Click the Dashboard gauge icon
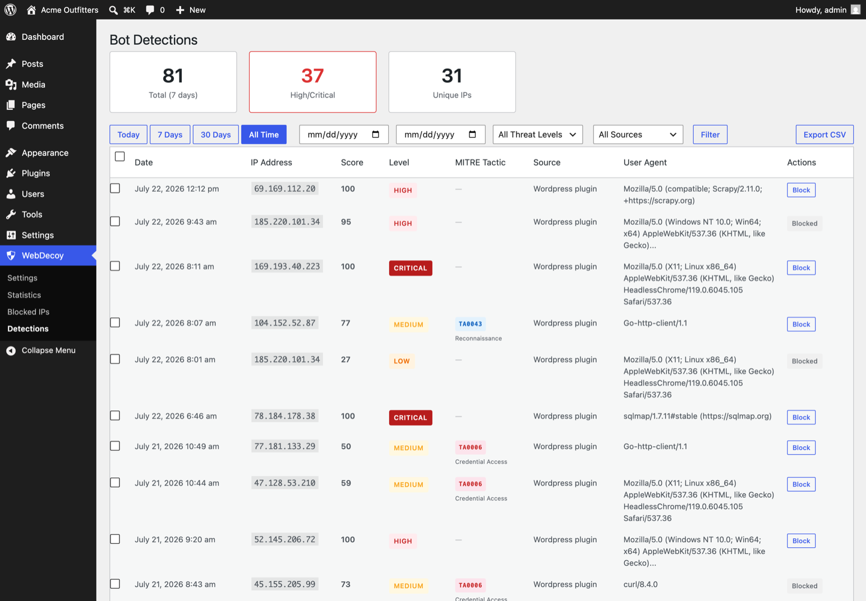Viewport: 866px width, 601px height. tap(11, 37)
